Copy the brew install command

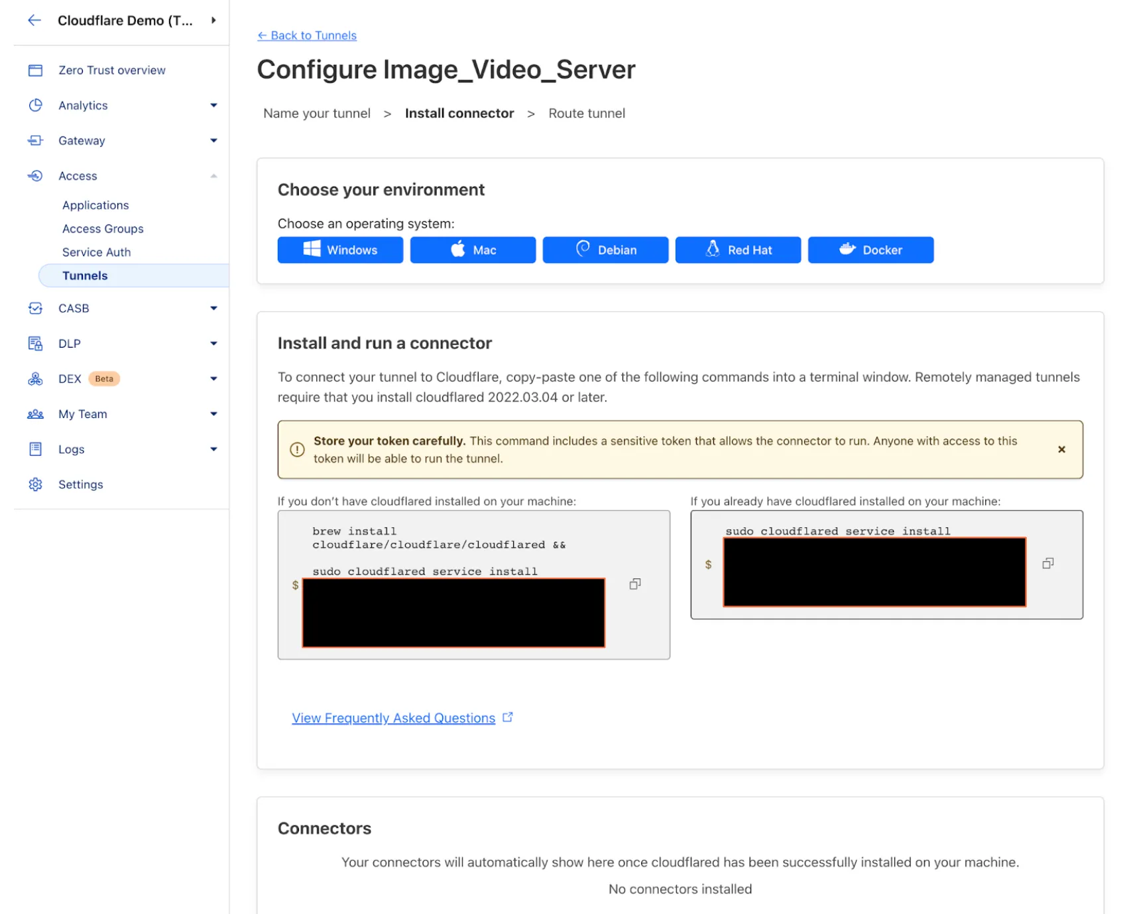pyautogui.click(x=634, y=584)
